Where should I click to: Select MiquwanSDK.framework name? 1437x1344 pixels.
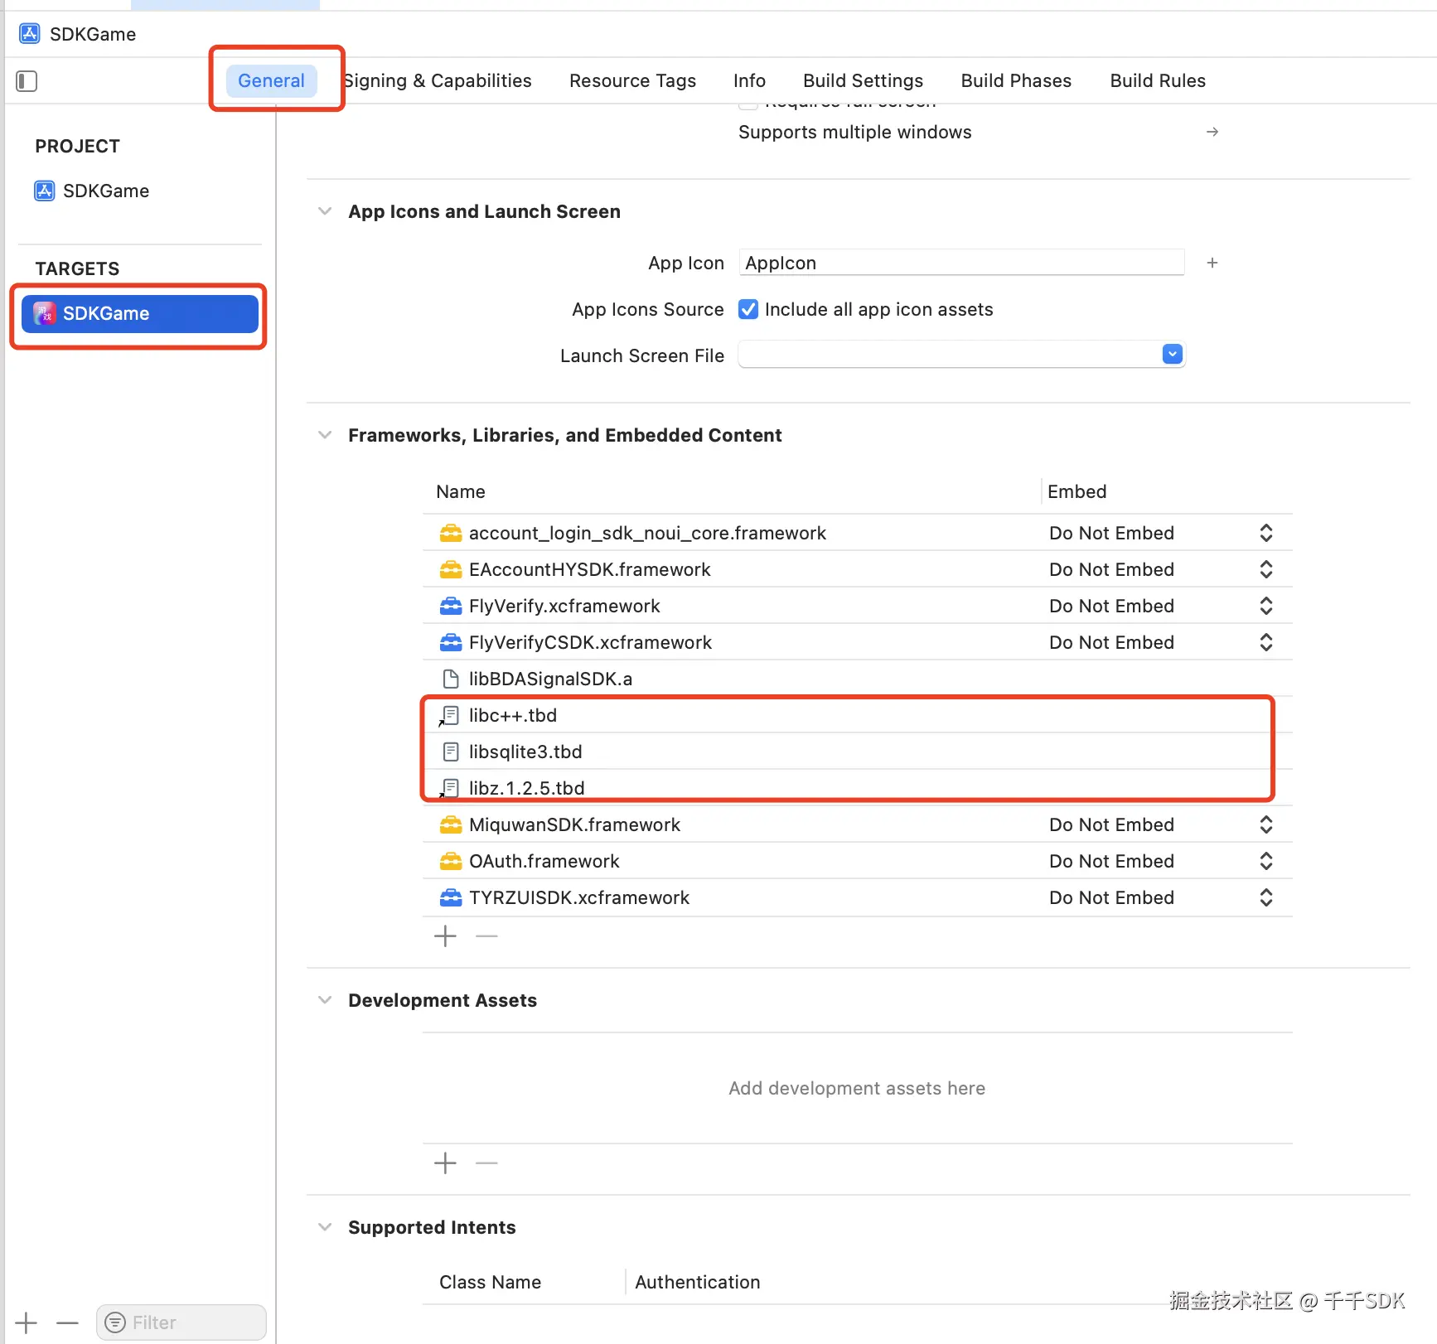574,824
